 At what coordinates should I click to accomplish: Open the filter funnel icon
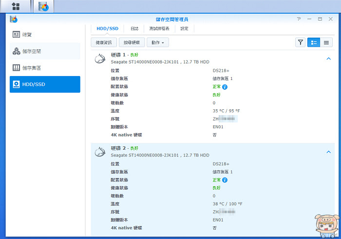(301, 42)
